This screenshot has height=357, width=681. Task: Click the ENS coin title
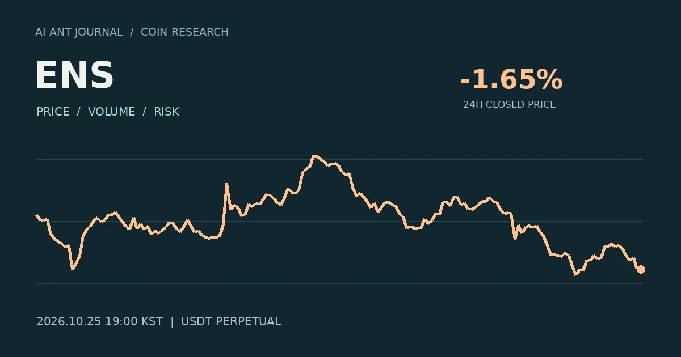point(74,75)
